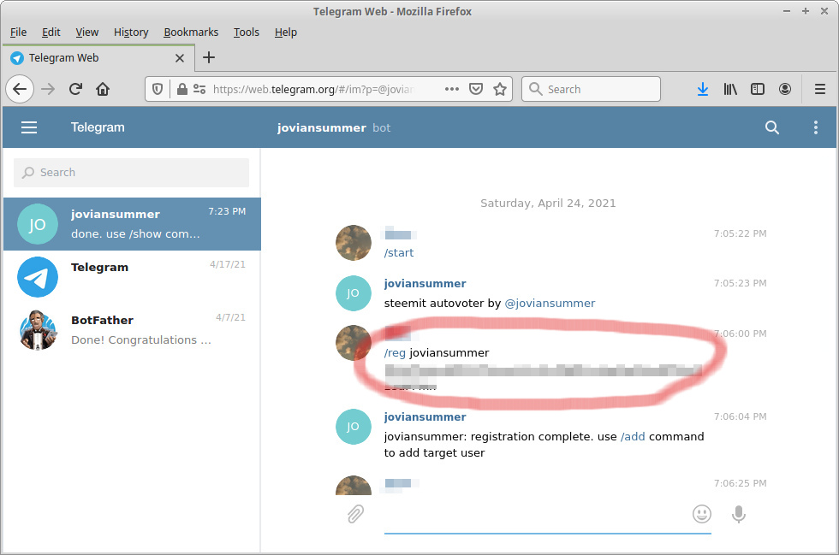
Task: Go back with Firefox back arrow
Action: coord(20,89)
